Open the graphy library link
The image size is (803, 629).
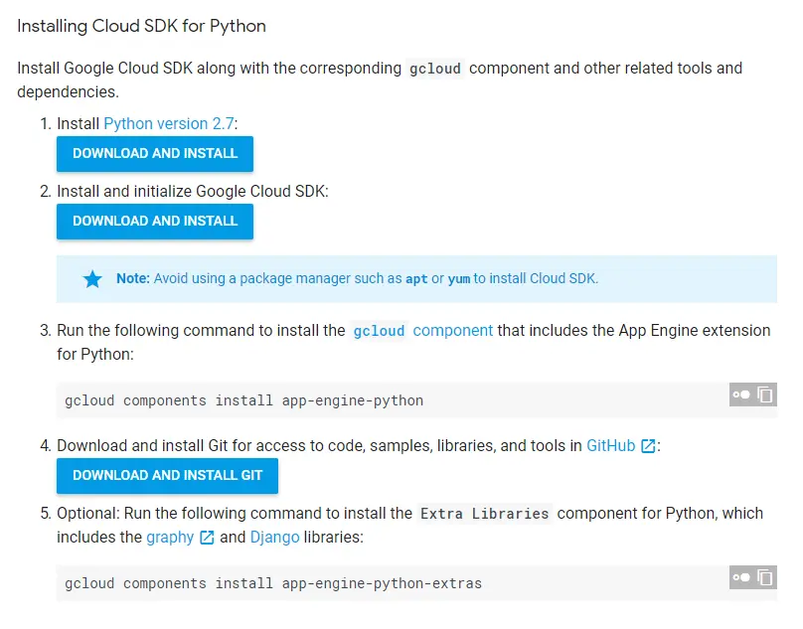pos(170,538)
